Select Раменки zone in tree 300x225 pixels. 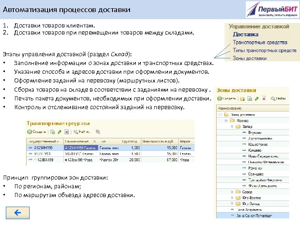tap(255, 168)
